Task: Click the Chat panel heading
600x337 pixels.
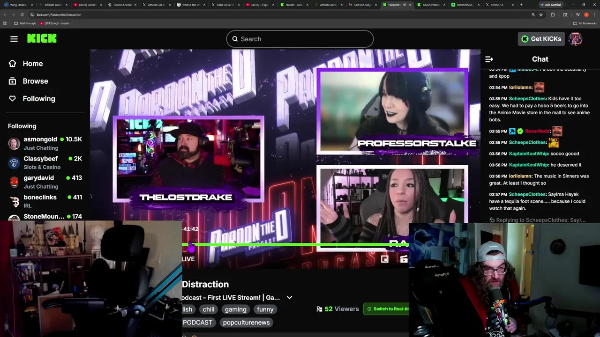Action: point(540,59)
